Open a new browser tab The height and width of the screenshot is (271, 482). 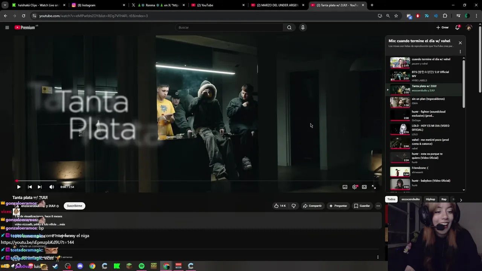pos(372,5)
